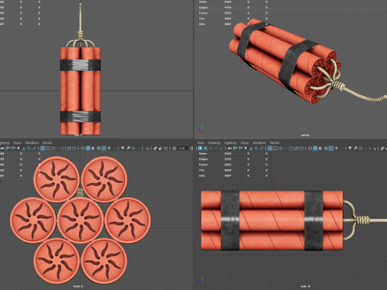Toggle textured display in side view toolbar
The image size is (387, 290).
pyautogui.click(x=331, y=148)
